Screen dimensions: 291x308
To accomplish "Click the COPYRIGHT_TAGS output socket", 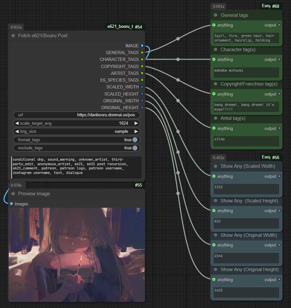I will point(142,66).
